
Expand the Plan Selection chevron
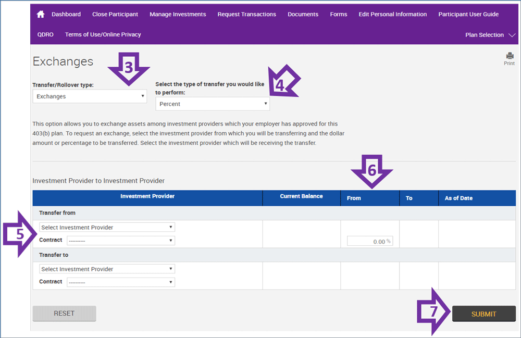point(512,35)
